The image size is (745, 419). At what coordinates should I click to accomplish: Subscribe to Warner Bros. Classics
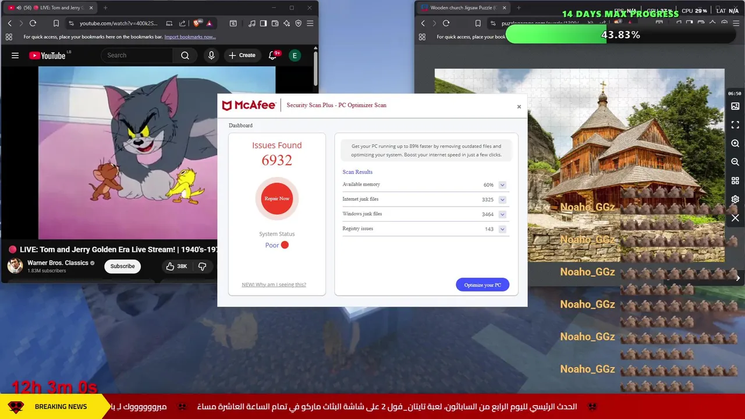(x=122, y=266)
